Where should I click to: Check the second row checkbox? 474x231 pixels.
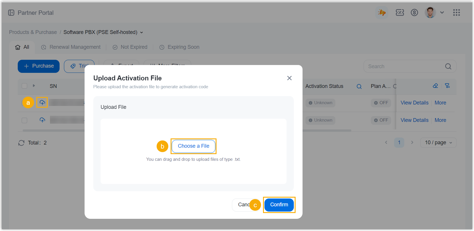tap(24, 120)
